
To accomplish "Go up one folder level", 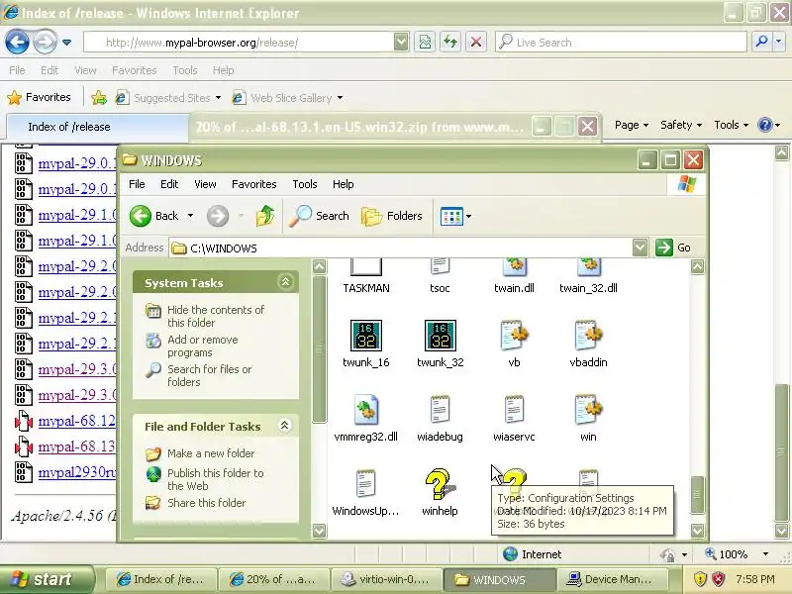I will click(x=264, y=216).
